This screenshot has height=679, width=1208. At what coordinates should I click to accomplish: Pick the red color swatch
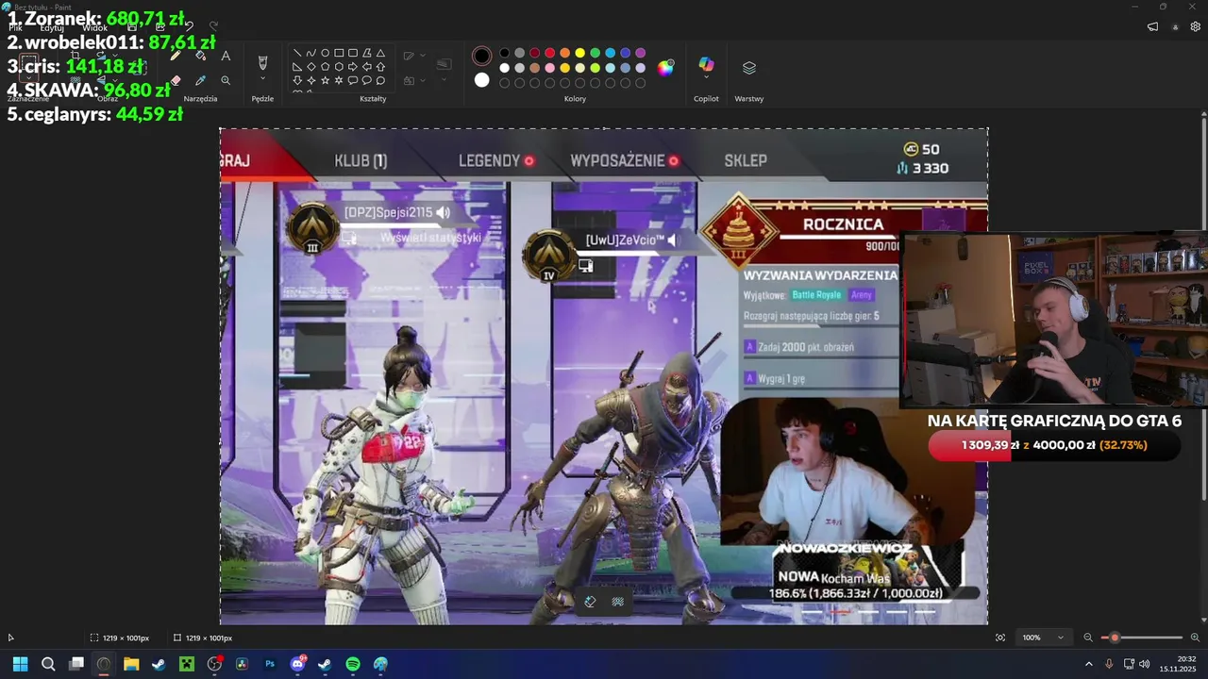coord(549,53)
